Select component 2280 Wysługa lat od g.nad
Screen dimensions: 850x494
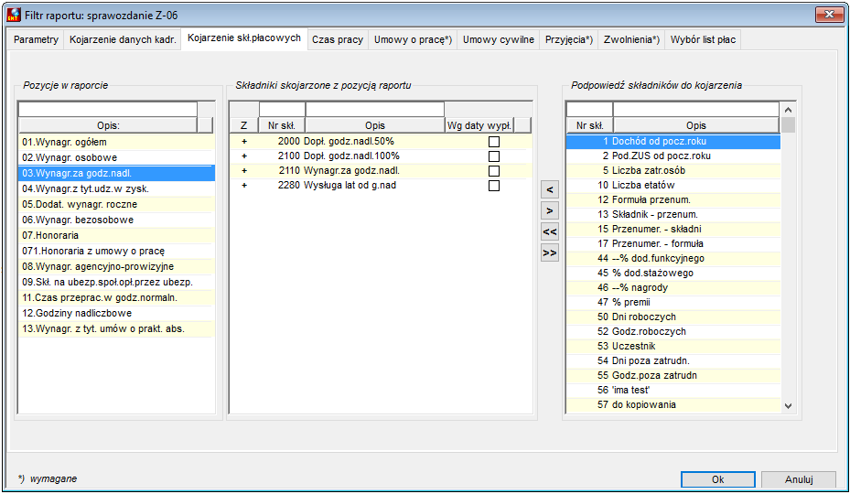[x=381, y=186]
